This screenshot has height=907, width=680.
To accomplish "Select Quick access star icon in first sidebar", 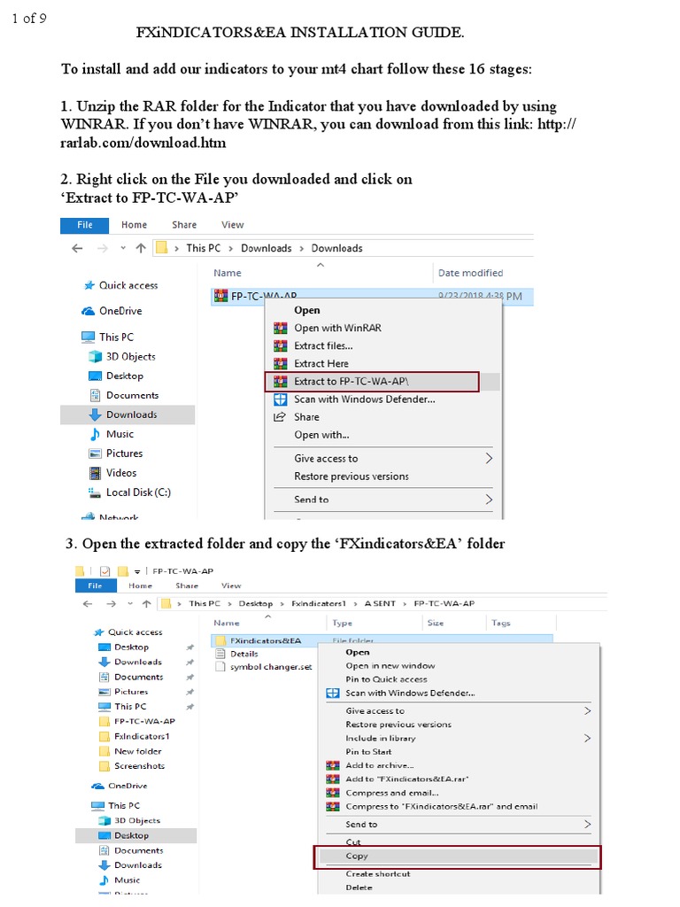I will point(89,285).
